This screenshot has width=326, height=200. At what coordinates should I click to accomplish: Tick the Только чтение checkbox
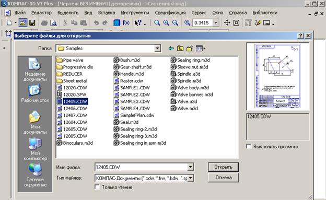(x=97, y=187)
